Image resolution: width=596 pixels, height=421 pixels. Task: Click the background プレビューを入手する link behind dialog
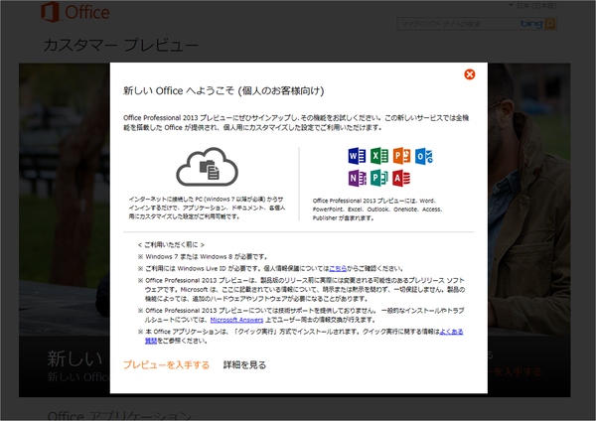coord(515,371)
